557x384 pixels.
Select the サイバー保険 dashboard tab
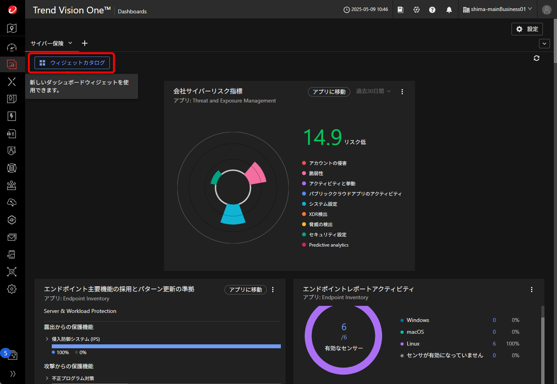click(x=47, y=44)
